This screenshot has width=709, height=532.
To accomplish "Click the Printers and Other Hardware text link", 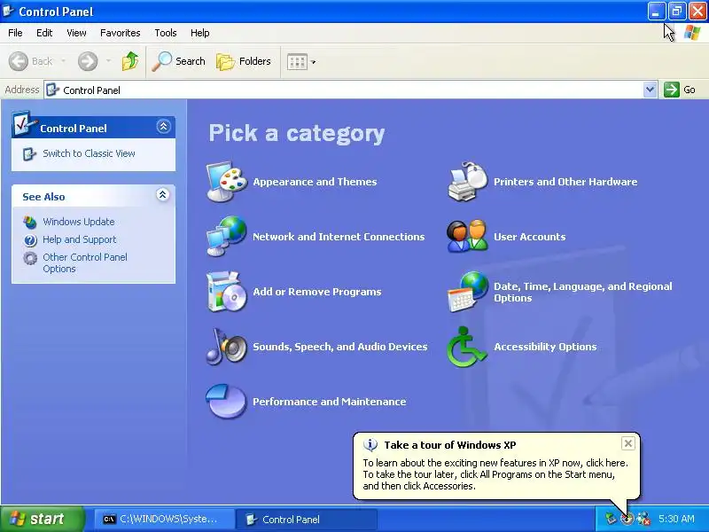I will point(565,182).
